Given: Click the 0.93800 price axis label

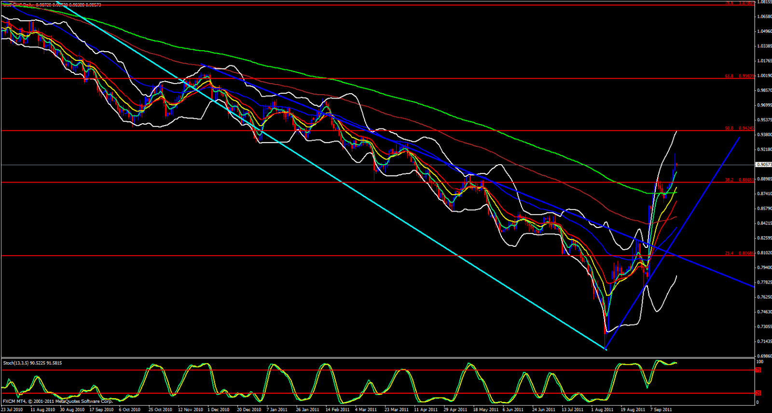Looking at the screenshot, I should tap(764, 135).
